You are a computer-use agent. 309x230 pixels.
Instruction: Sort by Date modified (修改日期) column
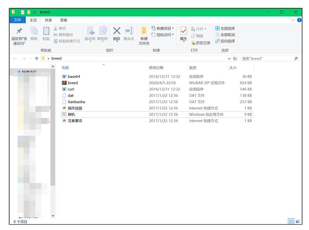[156, 68]
